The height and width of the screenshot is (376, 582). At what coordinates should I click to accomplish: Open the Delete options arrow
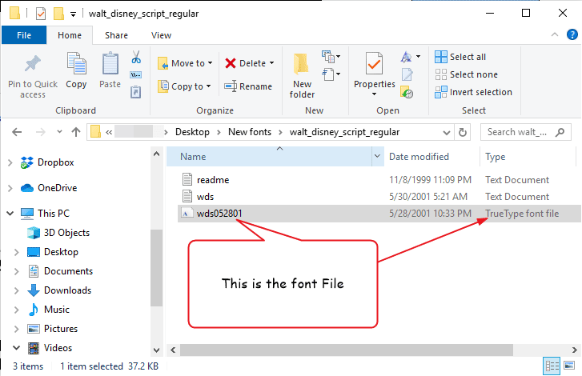(271, 63)
